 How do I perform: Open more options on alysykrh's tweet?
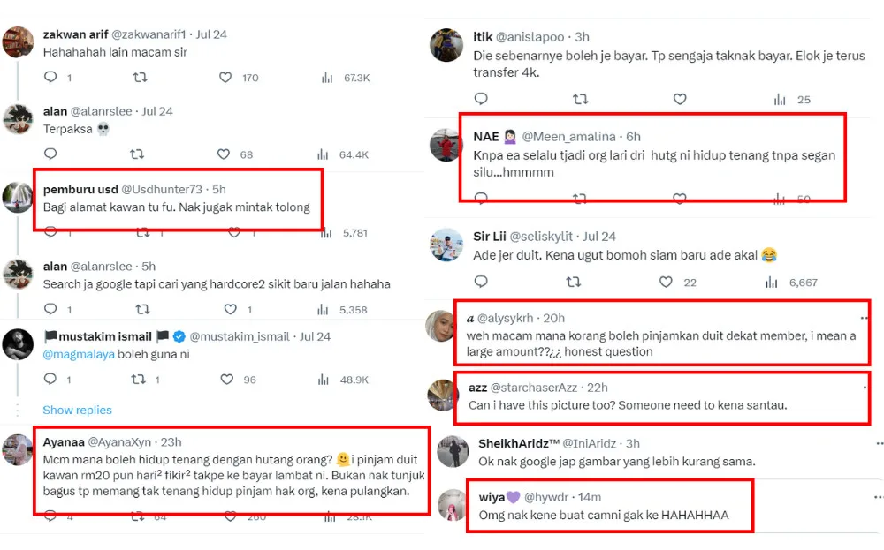click(x=864, y=316)
